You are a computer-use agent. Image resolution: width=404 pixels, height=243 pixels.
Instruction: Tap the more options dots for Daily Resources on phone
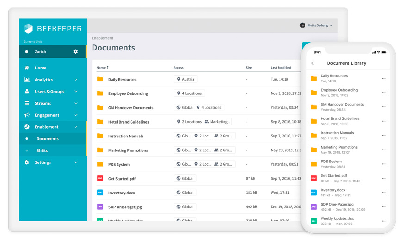pyautogui.click(x=384, y=78)
